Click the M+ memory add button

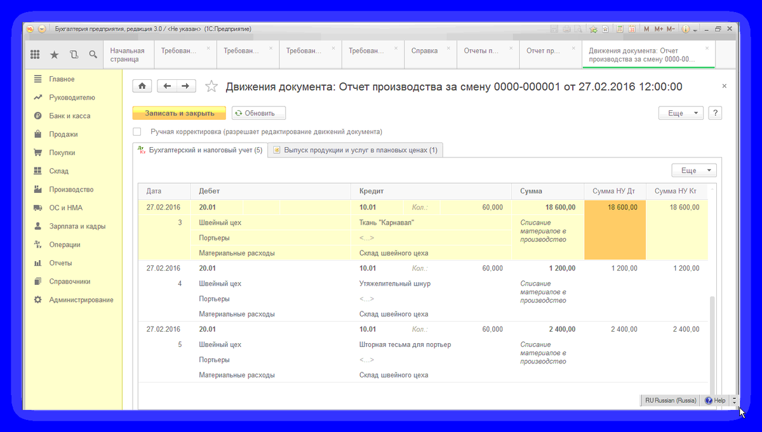tap(658, 29)
